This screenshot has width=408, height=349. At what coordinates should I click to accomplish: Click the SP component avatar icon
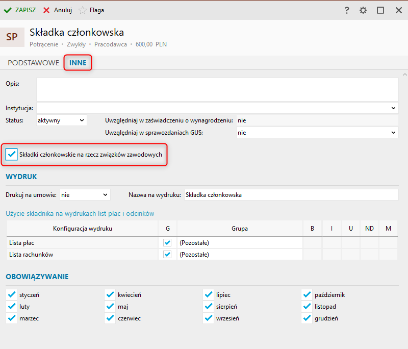point(12,37)
